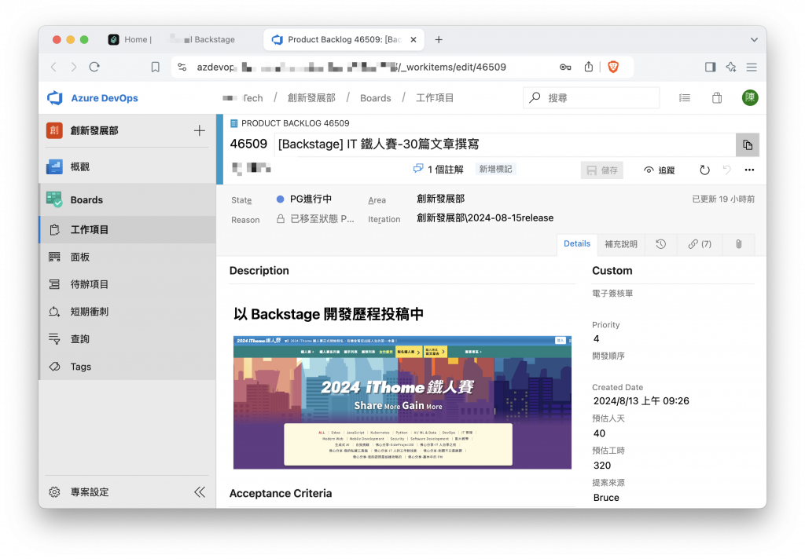Click 新增標記 to add a tag
The width and height of the screenshot is (805, 559).
pos(495,170)
